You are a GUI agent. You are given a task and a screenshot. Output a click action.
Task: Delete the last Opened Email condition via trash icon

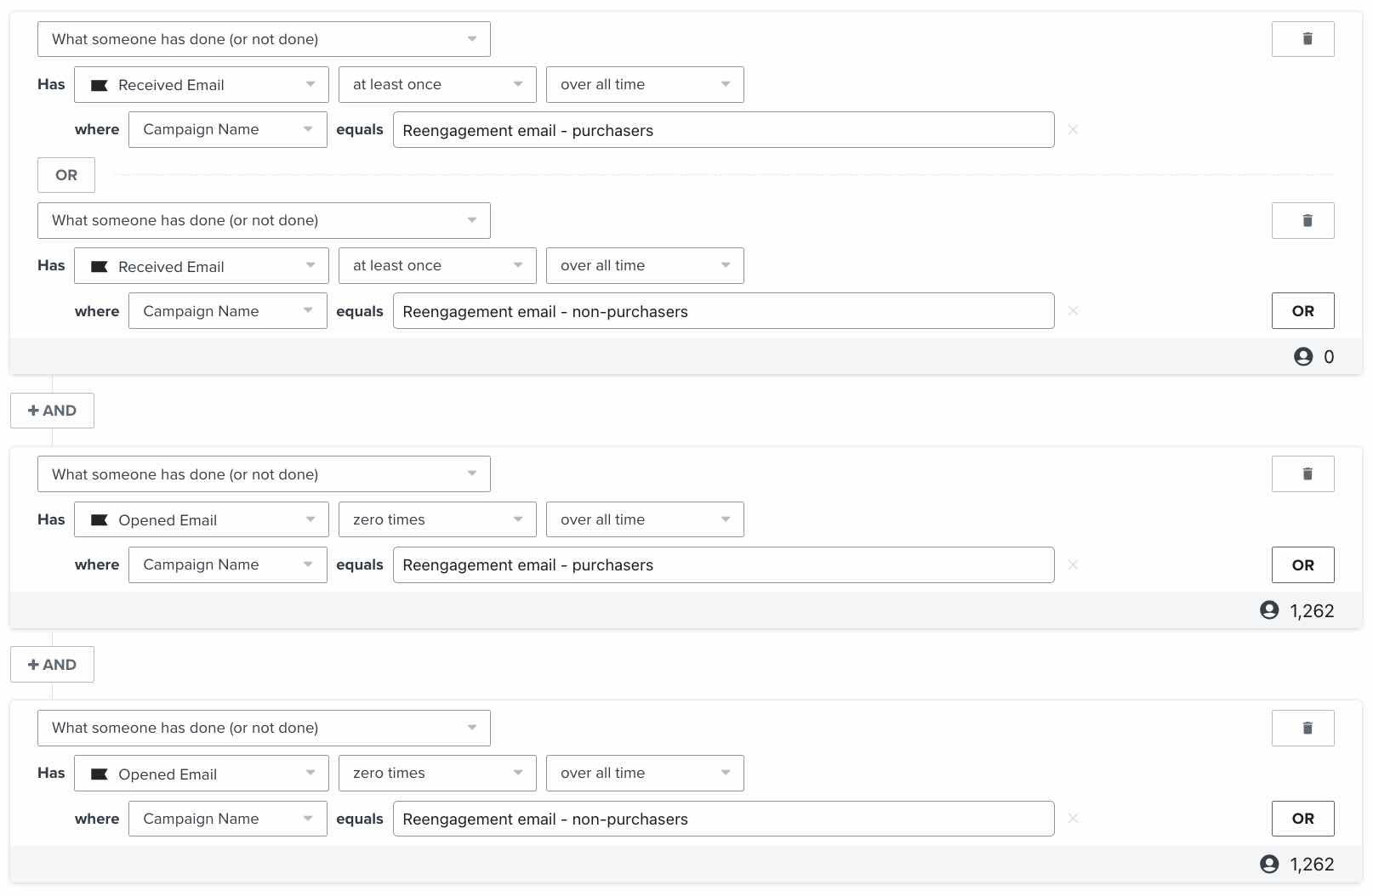pos(1303,728)
